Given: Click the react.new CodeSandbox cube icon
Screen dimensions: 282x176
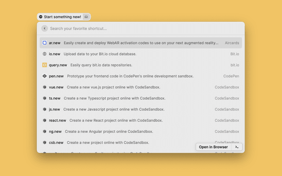Looking at the screenshot, I should 45,120.
